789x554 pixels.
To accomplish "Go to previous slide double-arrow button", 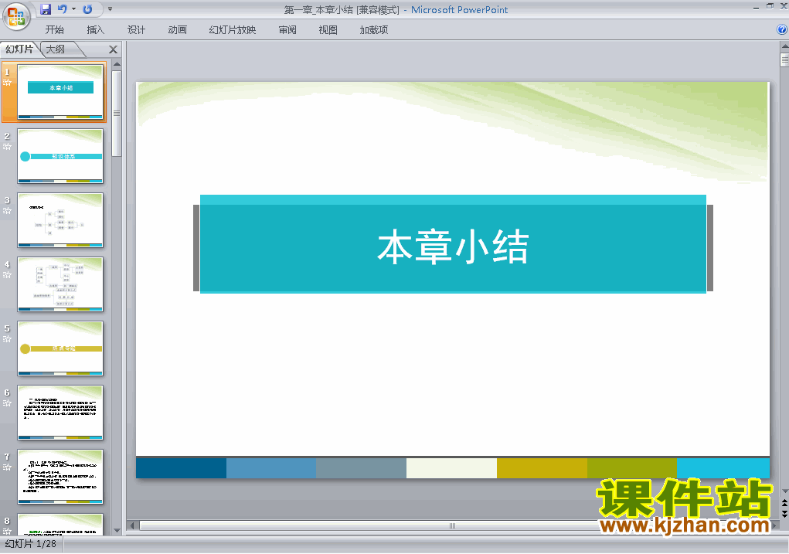I will [784, 503].
